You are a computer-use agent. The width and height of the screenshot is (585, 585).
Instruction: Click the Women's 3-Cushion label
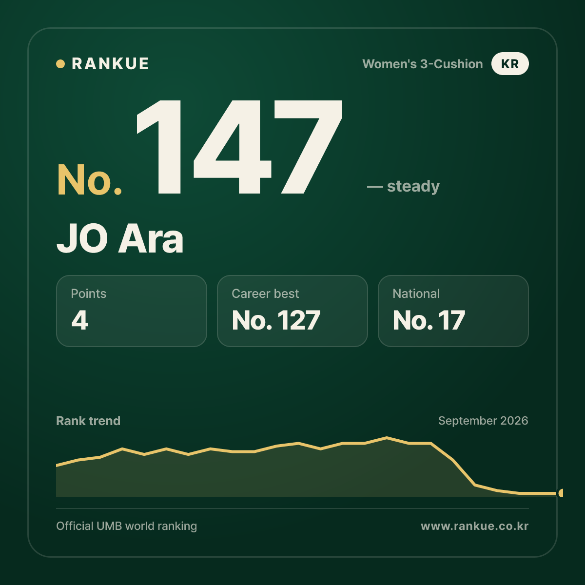423,64
